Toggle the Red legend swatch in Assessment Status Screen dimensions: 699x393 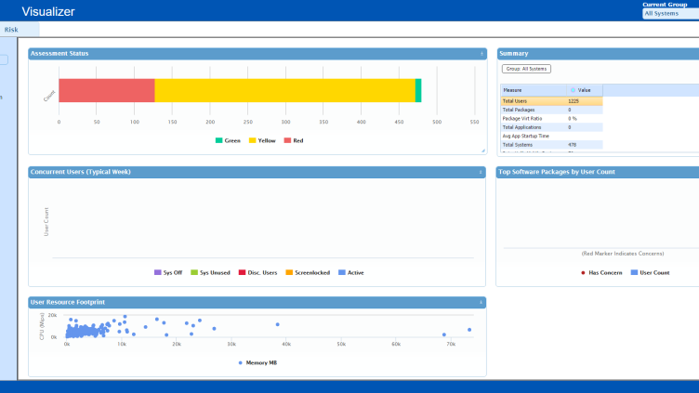click(287, 140)
